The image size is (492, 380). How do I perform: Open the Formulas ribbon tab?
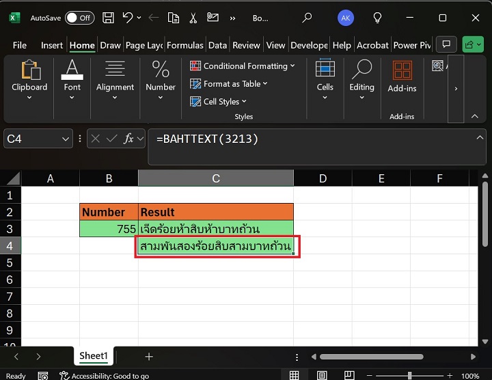pyautogui.click(x=184, y=45)
